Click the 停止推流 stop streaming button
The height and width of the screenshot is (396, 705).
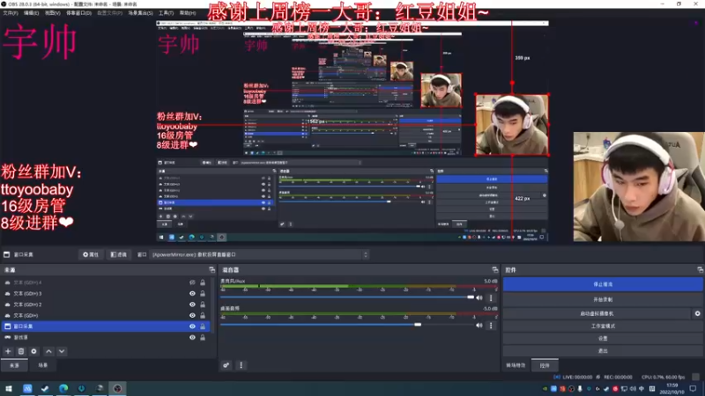coord(603,284)
